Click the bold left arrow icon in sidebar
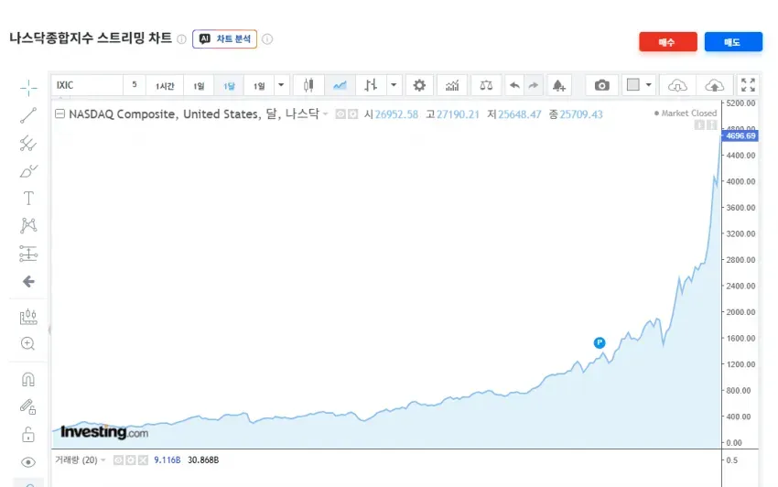This screenshot has width=778, height=487. click(x=28, y=281)
